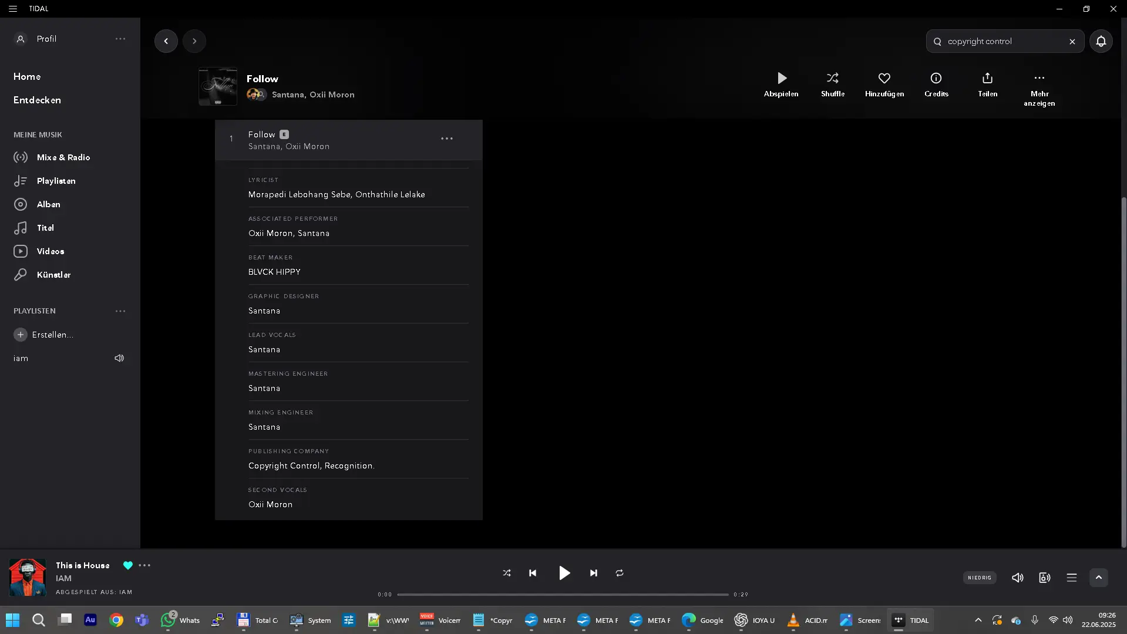Go back to the previous track
Viewport: 1127px width, 634px height.
pyautogui.click(x=533, y=573)
